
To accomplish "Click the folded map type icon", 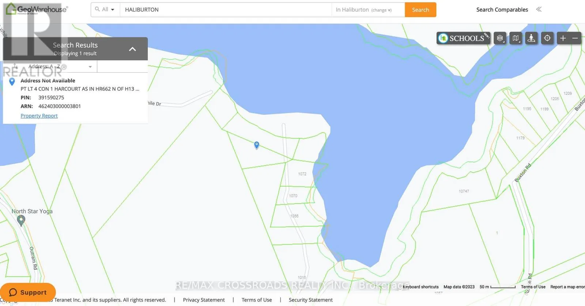I will tap(516, 38).
